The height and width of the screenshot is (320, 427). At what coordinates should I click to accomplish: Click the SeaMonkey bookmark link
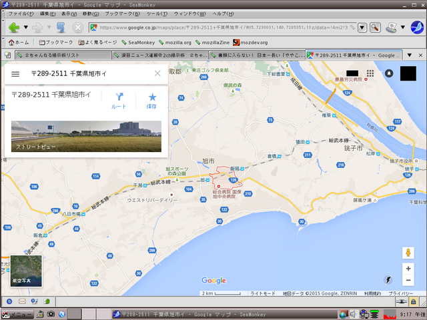tap(138, 43)
